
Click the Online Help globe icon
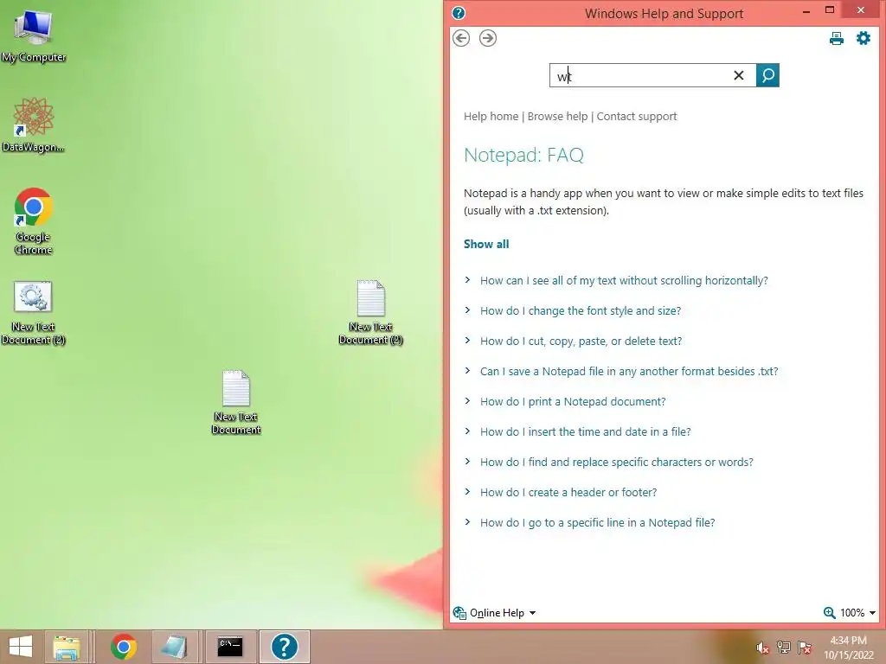tap(459, 613)
